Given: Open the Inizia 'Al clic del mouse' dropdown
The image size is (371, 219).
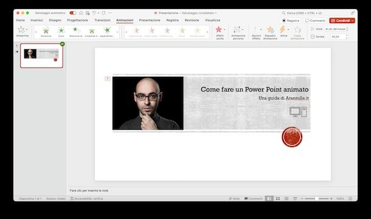Looking at the screenshot, I should 336,29.
